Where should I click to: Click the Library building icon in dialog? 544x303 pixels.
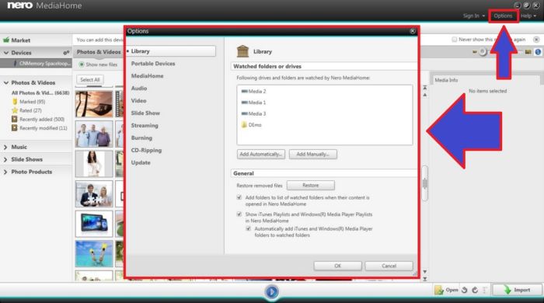(242, 51)
